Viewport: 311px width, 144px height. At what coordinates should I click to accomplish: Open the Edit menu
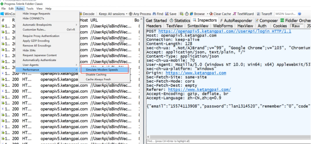(11, 9)
